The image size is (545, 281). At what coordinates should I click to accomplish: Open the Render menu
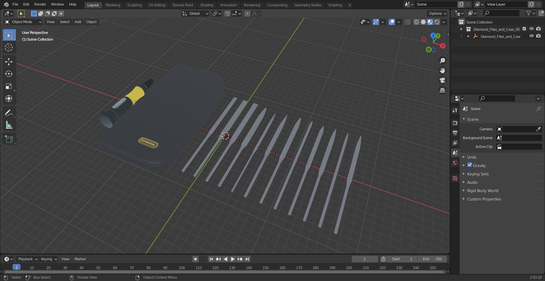coord(40,4)
